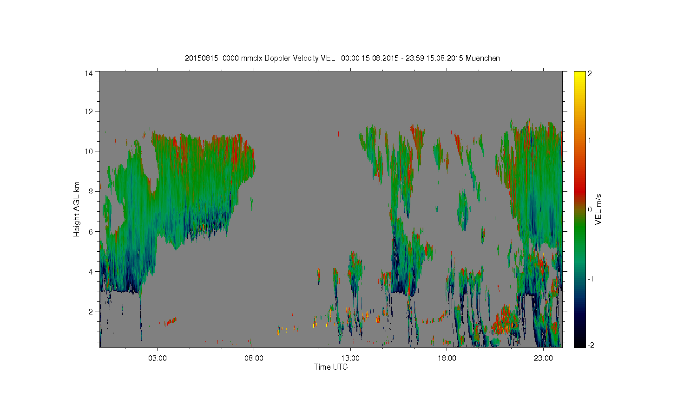Click the 13:00 time tick label
The width and height of the screenshot is (697, 418).
tap(350, 358)
